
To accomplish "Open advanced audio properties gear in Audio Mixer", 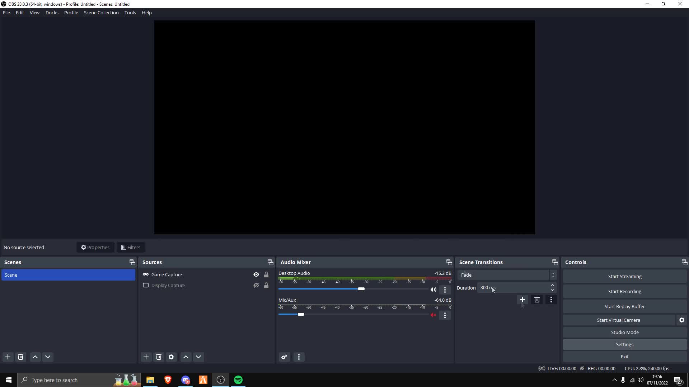I will (x=284, y=357).
